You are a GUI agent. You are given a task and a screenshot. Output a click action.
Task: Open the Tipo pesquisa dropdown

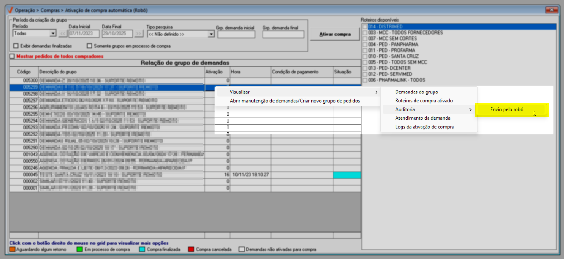click(211, 34)
